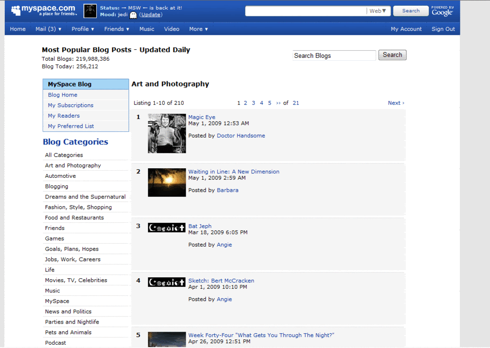This screenshot has width=490, height=348.
Task: Click the Powered by Google logo
Action: (x=442, y=11)
